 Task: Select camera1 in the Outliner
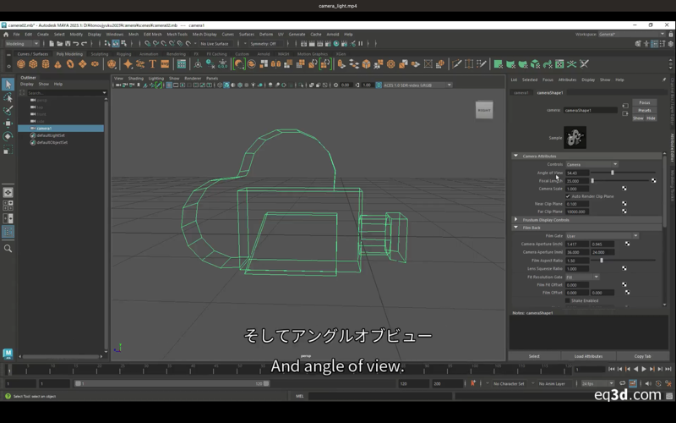click(44, 129)
